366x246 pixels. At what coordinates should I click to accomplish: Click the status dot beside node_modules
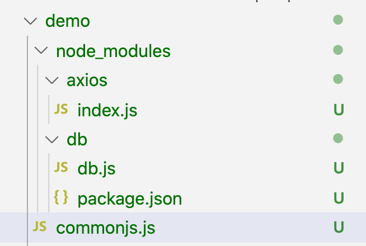pyautogui.click(x=337, y=50)
